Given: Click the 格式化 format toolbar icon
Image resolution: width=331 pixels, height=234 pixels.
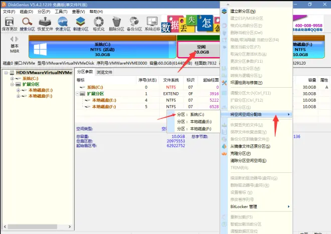Looking at the screenshot, I should coord(99,24).
